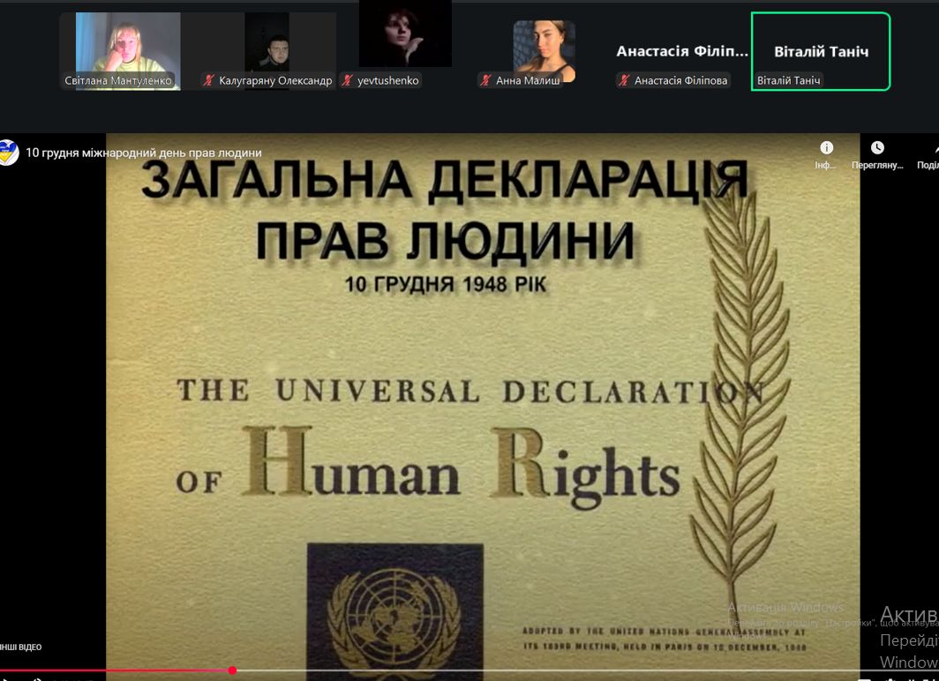This screenshot has height=681, width=939.
Task: Click the ІНШІ ВІДЕО button
Action: (x=19, y=646)
